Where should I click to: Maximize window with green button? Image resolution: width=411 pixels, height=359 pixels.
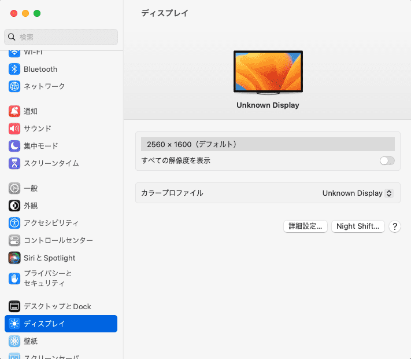37,13
